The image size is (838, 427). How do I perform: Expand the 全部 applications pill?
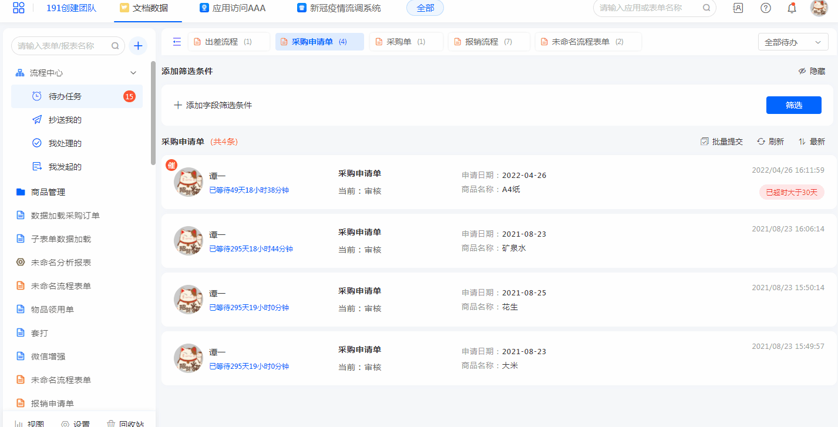click(425, 8)
